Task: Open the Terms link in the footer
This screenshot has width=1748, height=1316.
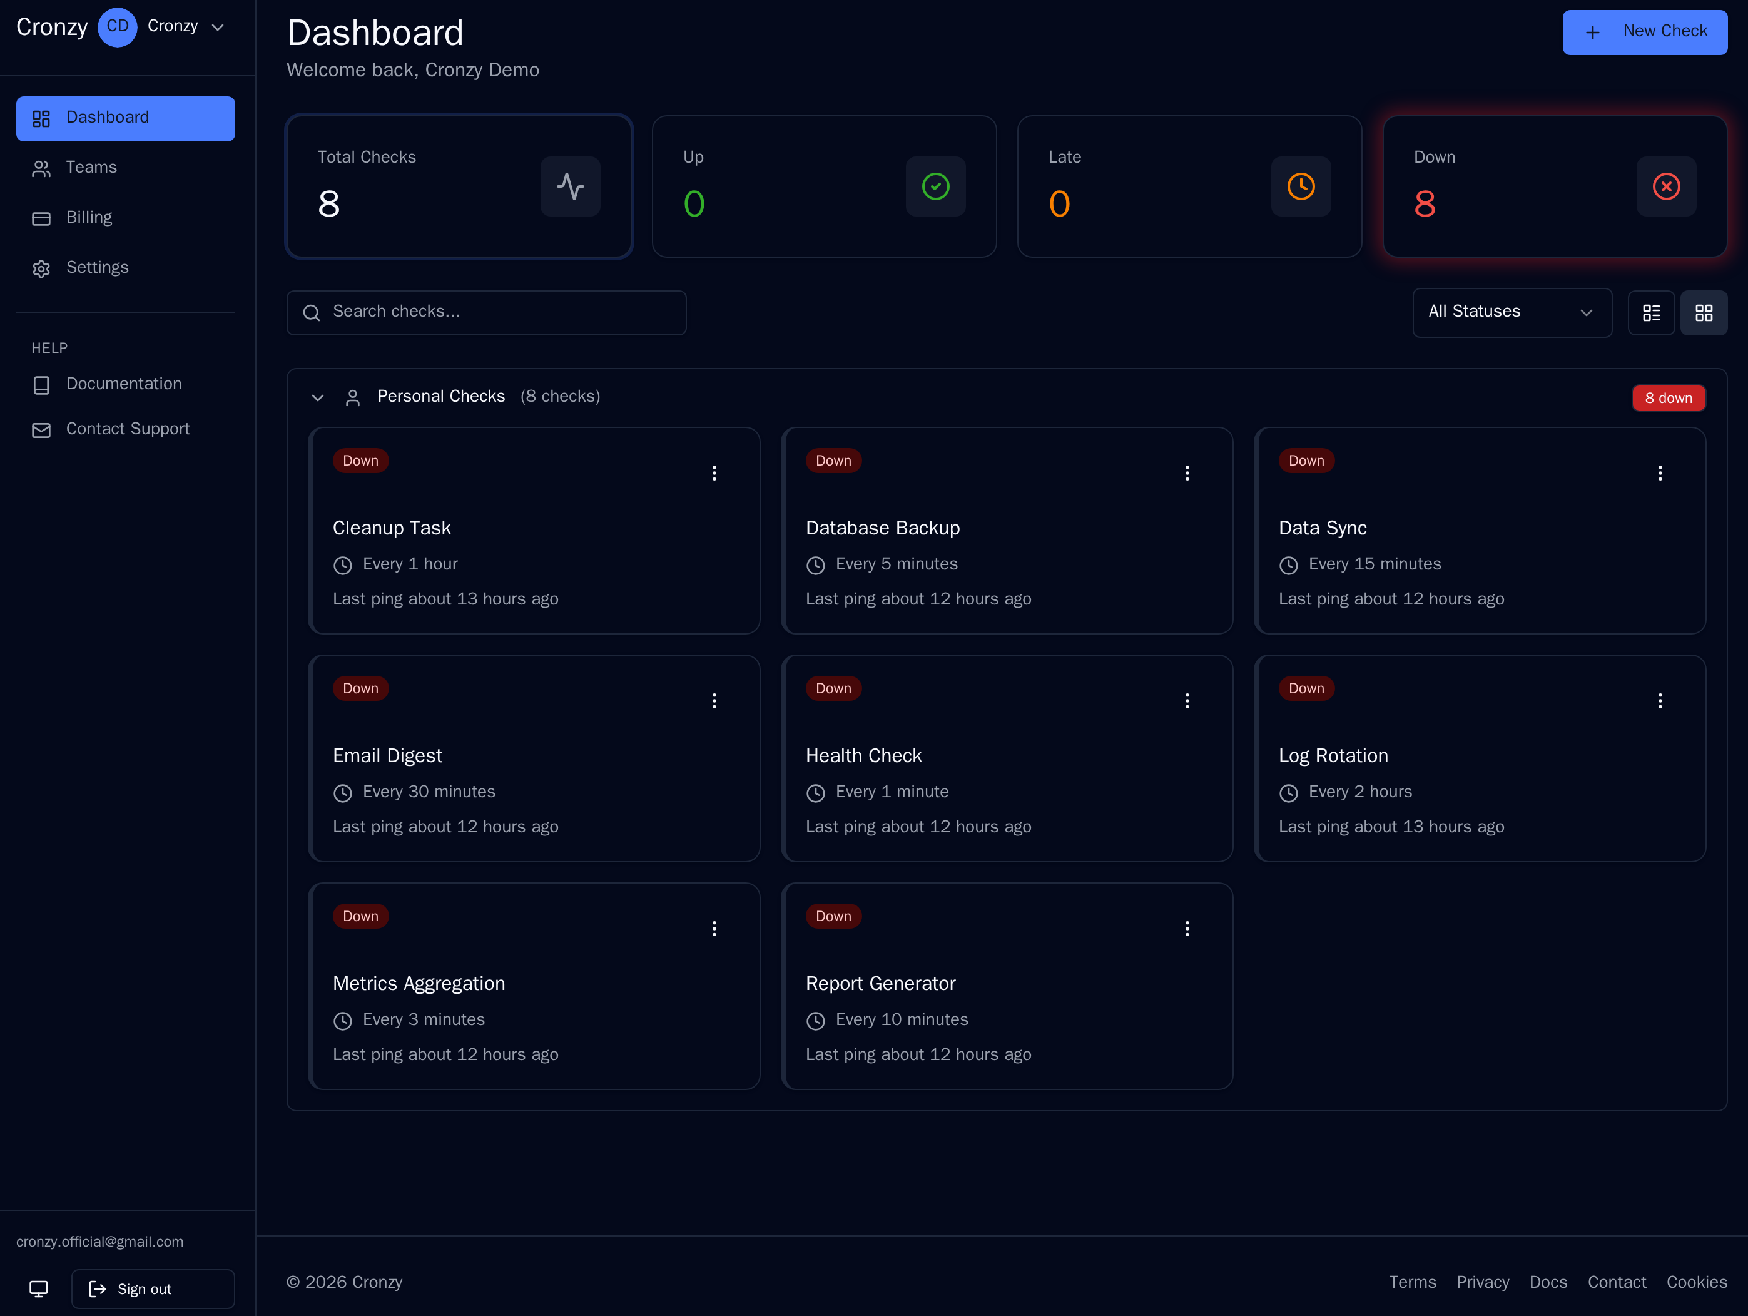Action: (1413, 1282)
